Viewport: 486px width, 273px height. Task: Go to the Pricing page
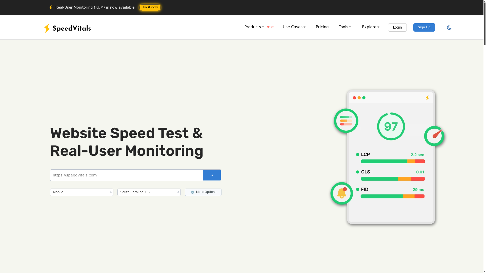coord(322,27)
